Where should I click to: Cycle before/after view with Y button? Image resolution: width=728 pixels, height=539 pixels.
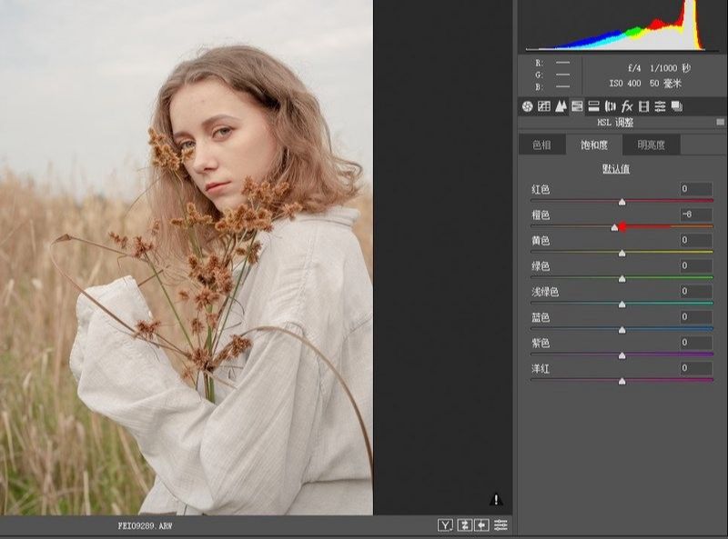pos(445,525)
